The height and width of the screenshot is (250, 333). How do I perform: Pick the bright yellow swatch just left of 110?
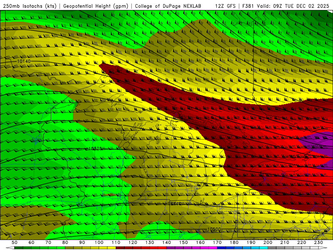tap(112, 248)
